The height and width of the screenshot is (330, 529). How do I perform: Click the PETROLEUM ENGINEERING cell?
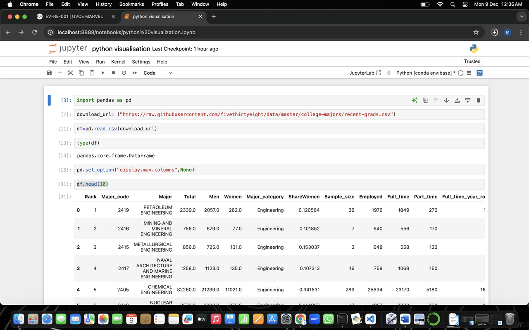(x=156, y=210)
